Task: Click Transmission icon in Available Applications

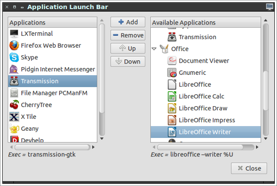Action: click(x=172, y=37)
